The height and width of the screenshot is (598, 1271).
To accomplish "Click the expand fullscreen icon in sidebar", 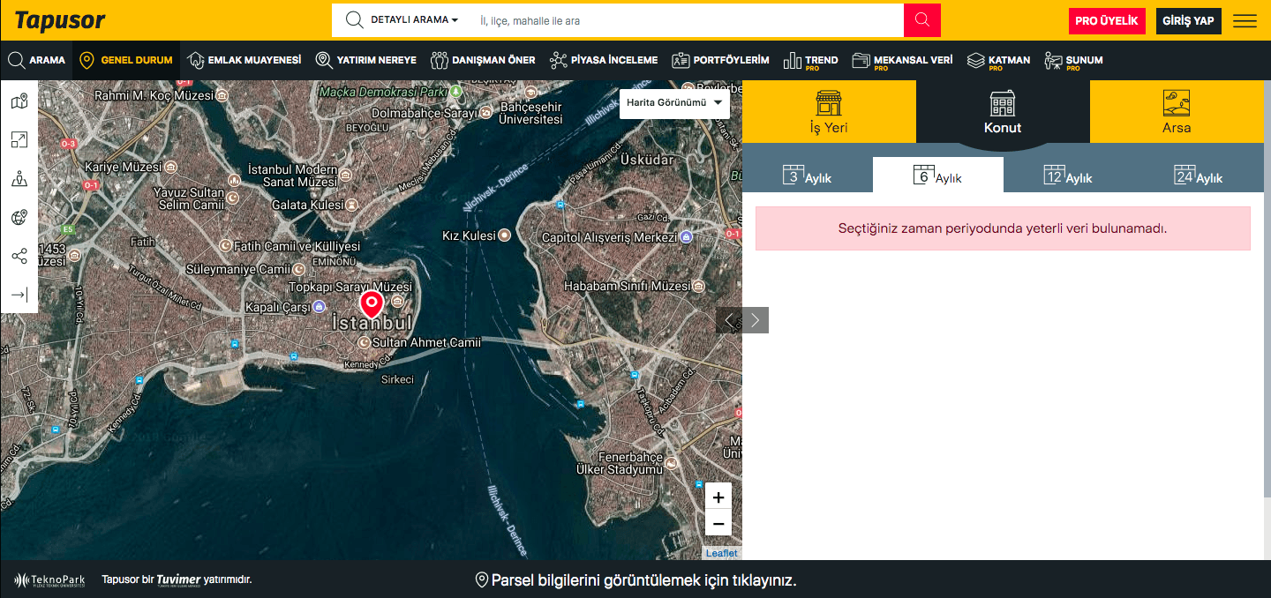I will (x=19, y=140).
